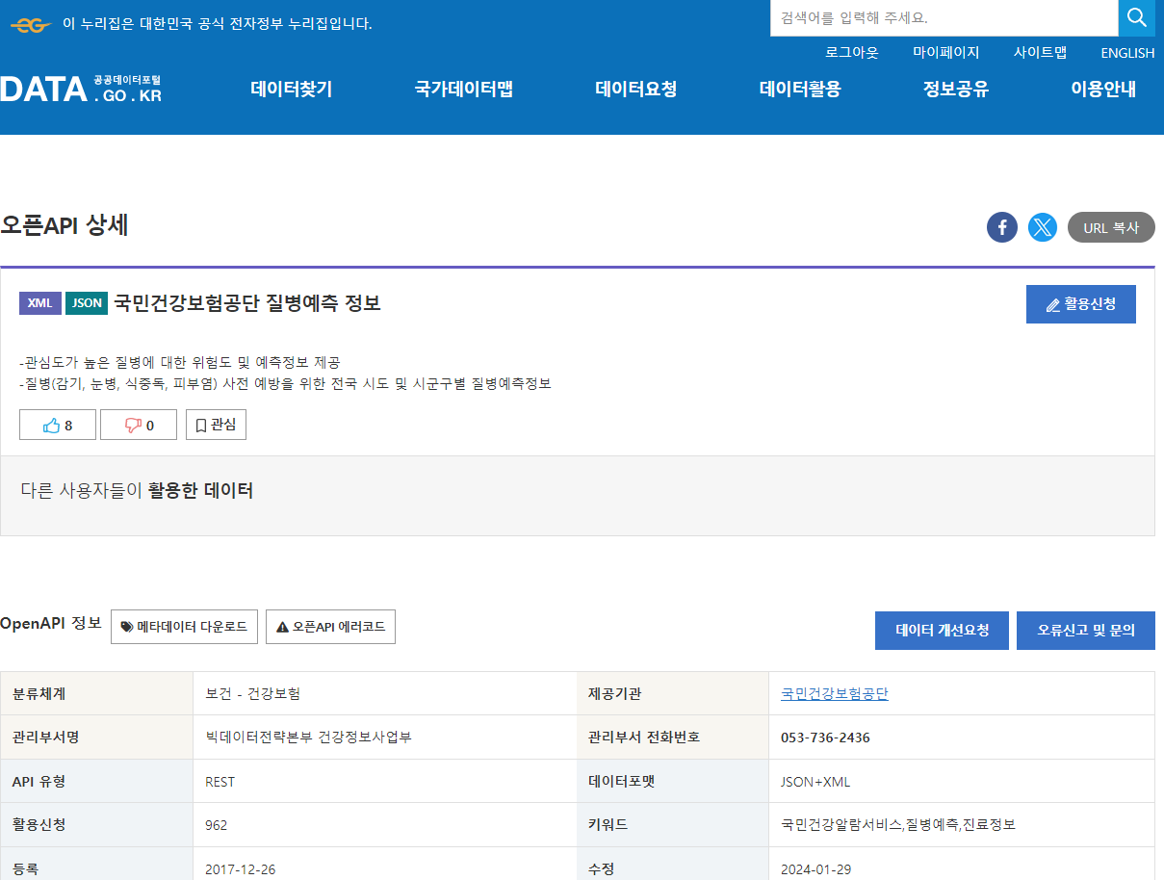Image resolution: width=1164 pixels, height=880 pixels.
Task: Focus the search input field
Action: click(x=944, y=18)
